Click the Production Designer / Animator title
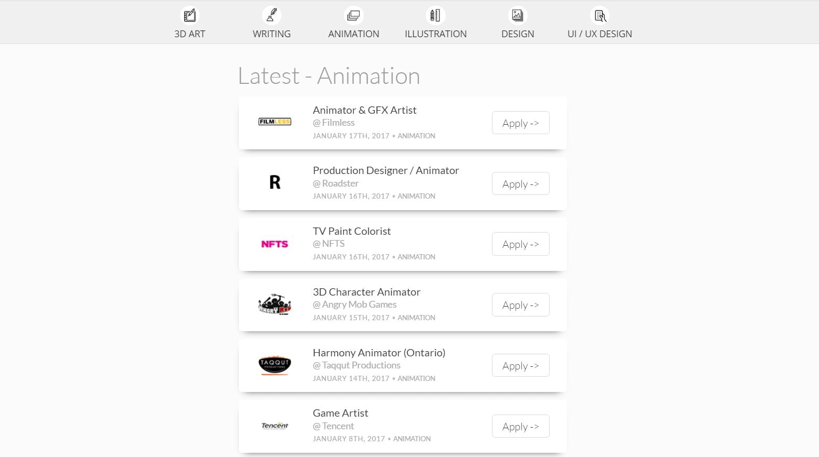Image resolution: width=819 pixels, height=457 pixels. (x=386, y=170)
